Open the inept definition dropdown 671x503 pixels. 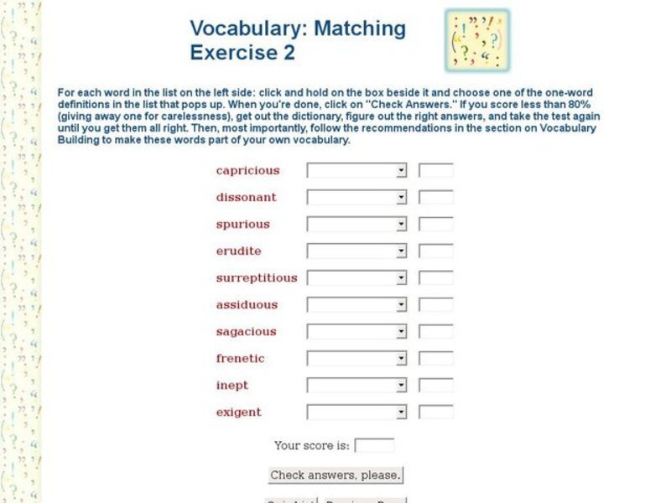click(356, 386)
